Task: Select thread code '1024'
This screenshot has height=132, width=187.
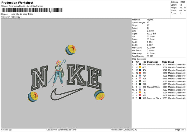Action: coord(165,92)
